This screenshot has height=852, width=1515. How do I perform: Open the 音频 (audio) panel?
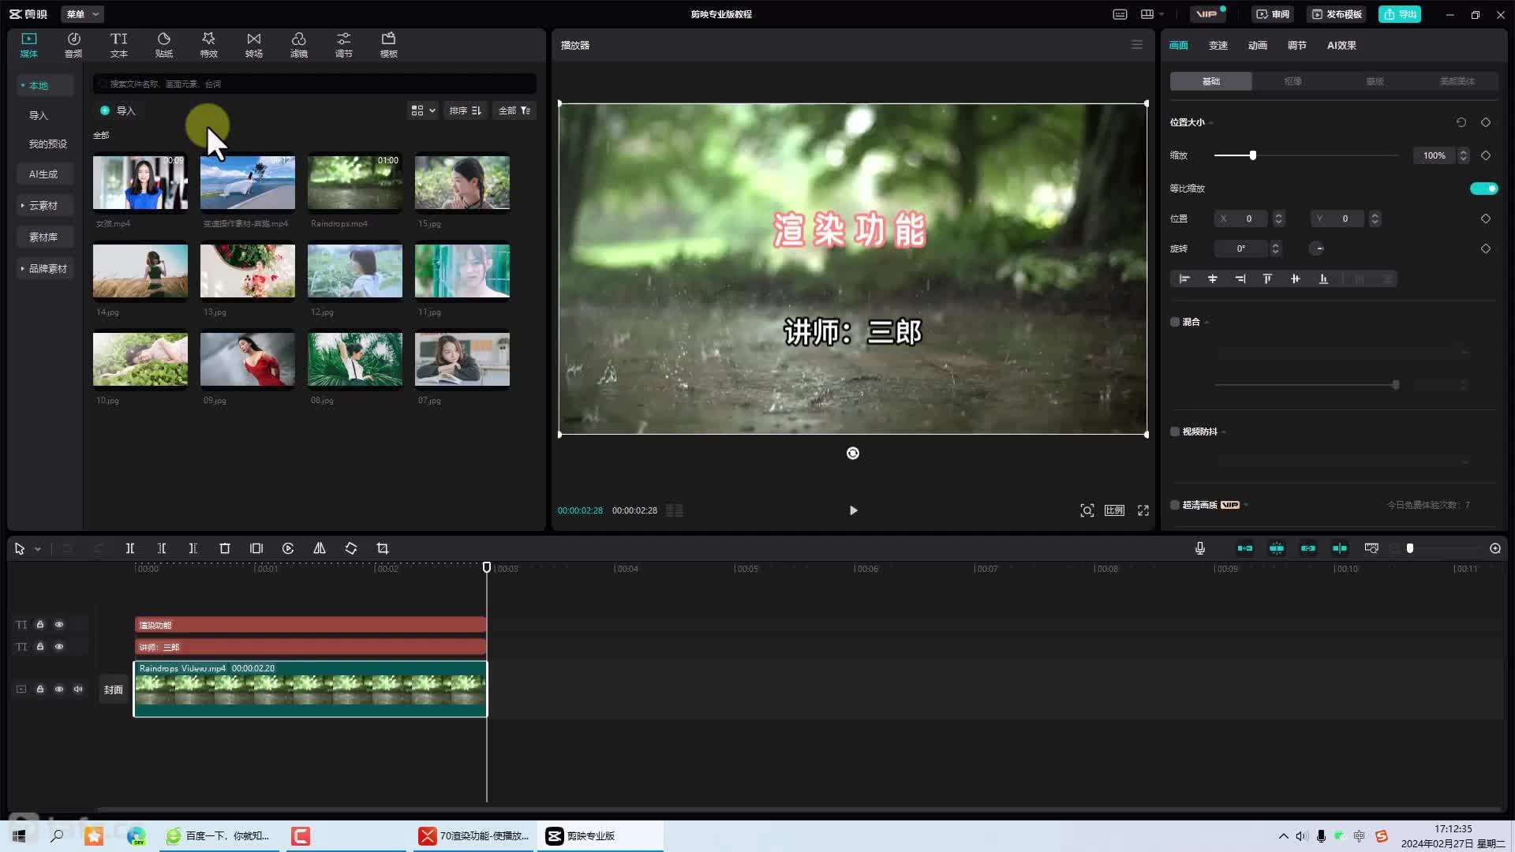(73, 45)
